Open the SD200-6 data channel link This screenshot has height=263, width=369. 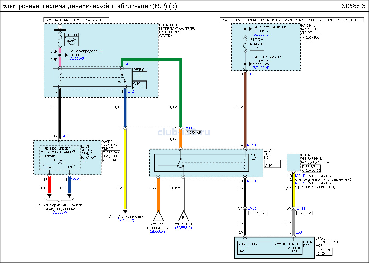pos(60,212)
